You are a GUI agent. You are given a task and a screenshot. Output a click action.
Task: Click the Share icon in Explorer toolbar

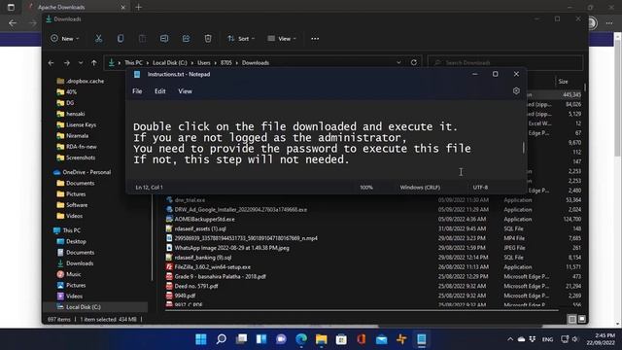(x=186, y=39)
